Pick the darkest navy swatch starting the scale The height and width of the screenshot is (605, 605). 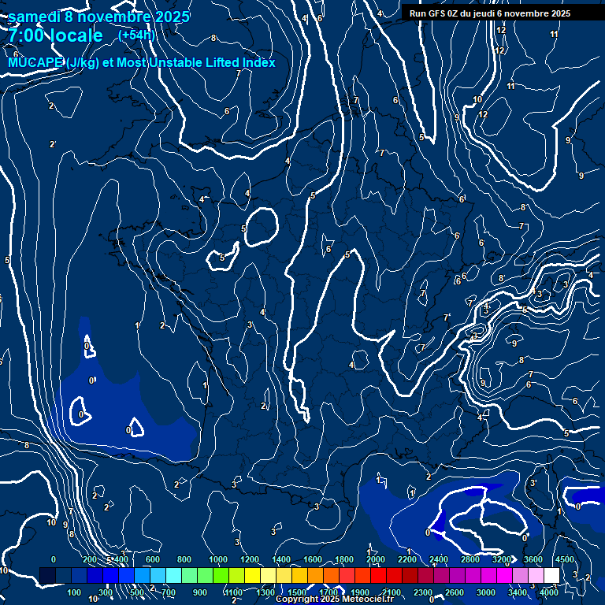pyautogui.click(x=47, y=575)
